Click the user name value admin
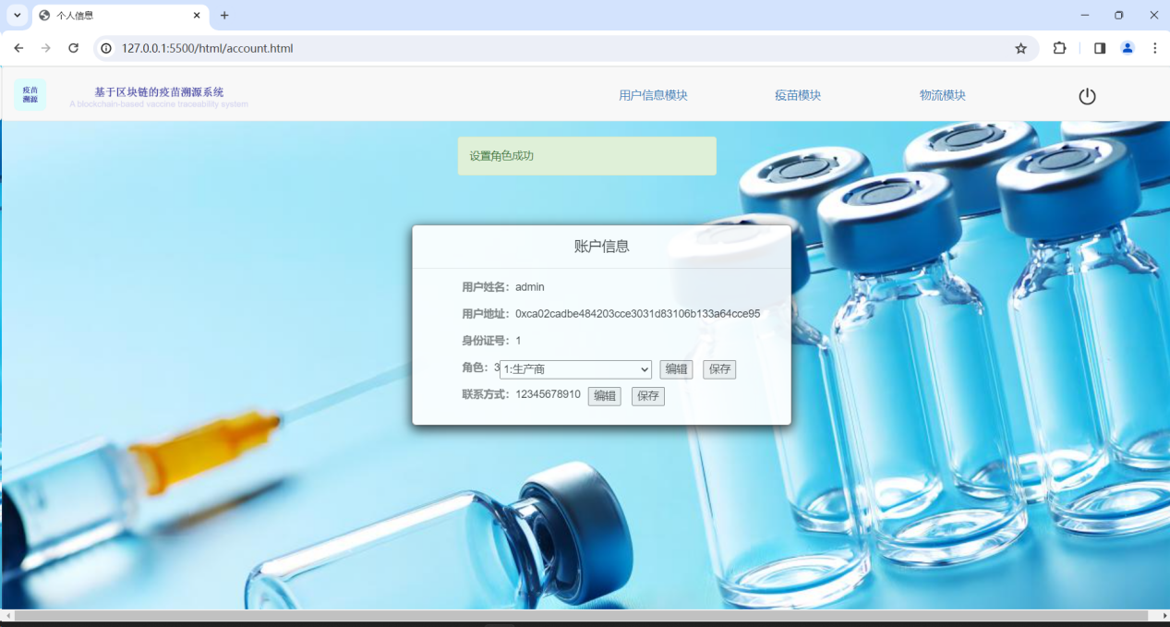Image resolution: width=1170 pixels, height=627 pixels. tap(530, 287)
